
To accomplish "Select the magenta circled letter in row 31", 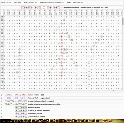I will (101, 37).
